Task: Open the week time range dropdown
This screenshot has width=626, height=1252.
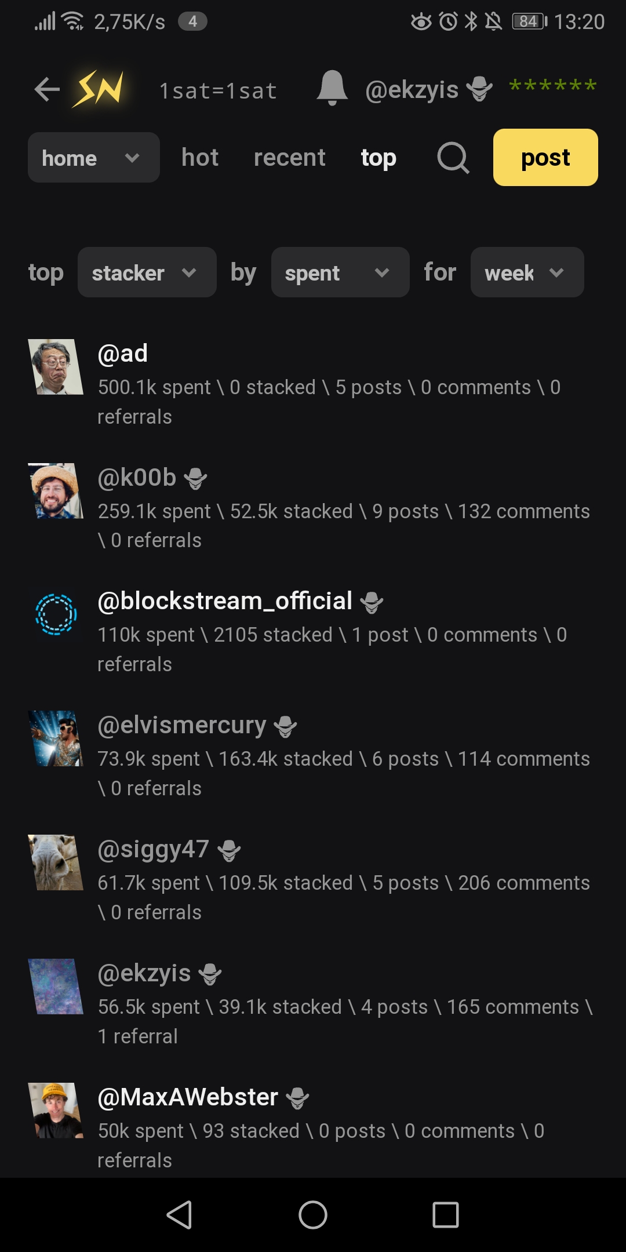Action: [x=526, y=272]
